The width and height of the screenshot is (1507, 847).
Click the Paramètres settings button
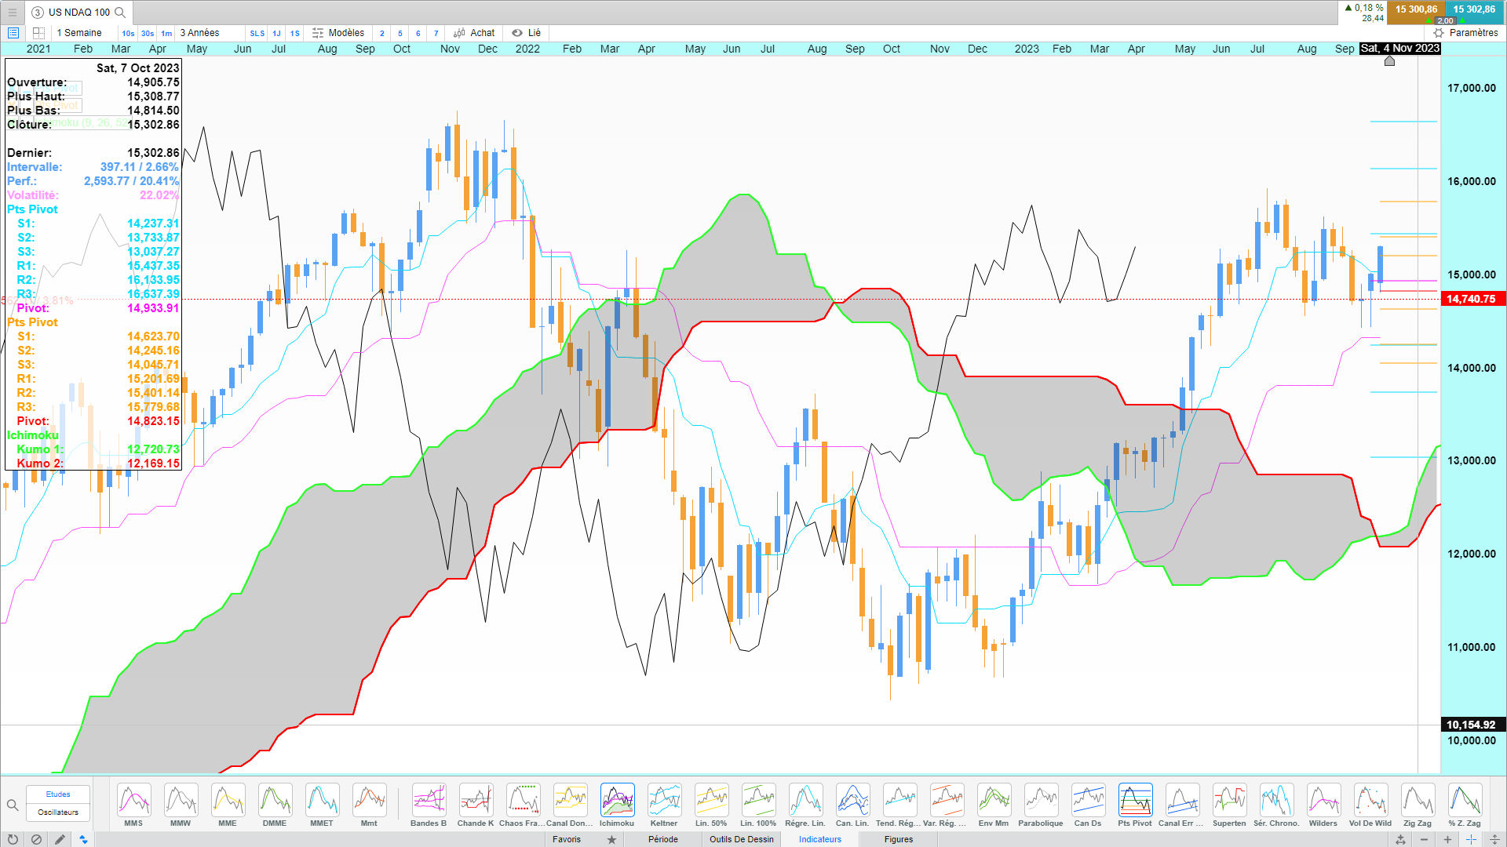(x=1465, y=33)
